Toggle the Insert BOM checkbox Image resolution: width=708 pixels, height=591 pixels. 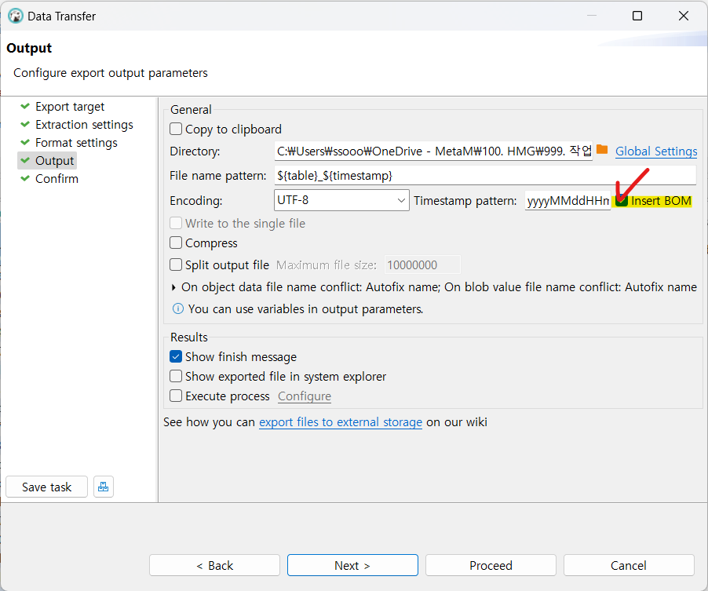coord(622,200)
